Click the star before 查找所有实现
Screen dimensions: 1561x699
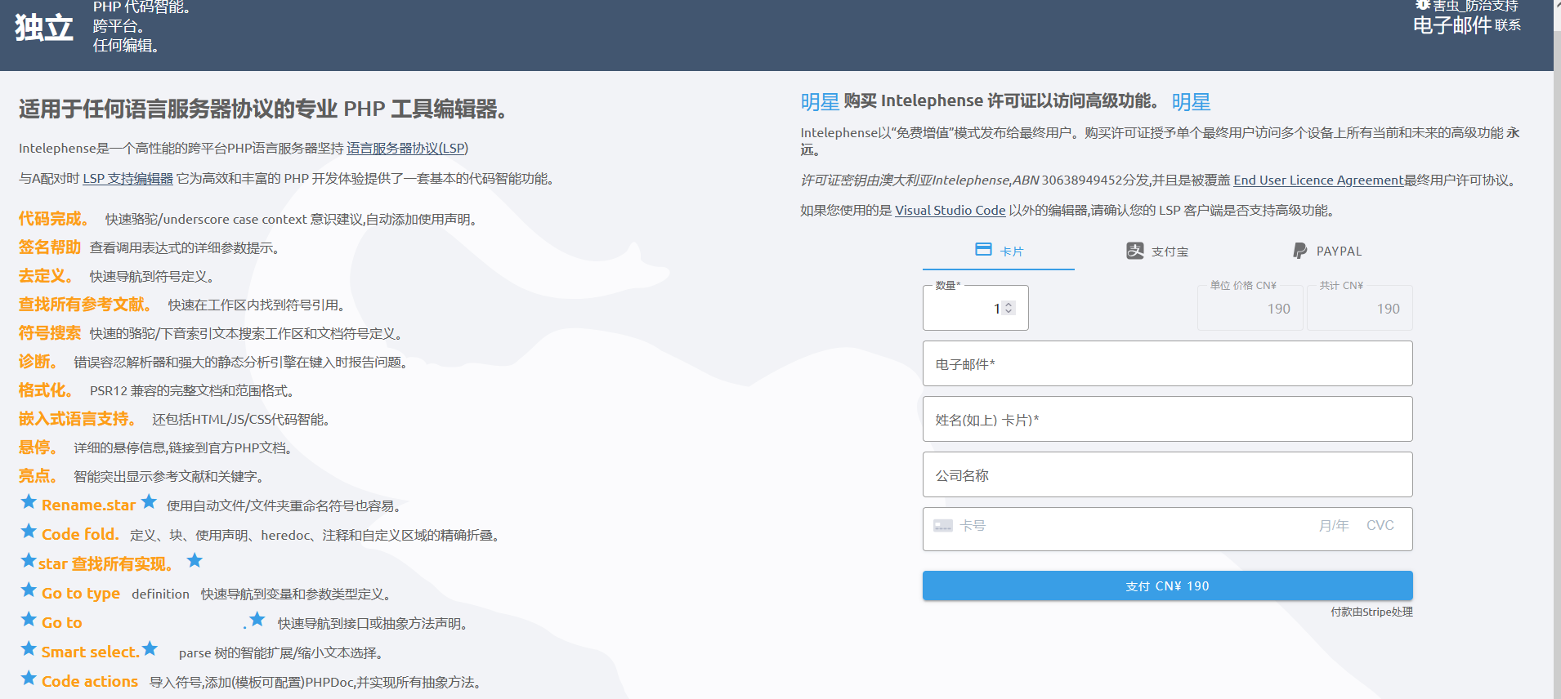point(29,561)
